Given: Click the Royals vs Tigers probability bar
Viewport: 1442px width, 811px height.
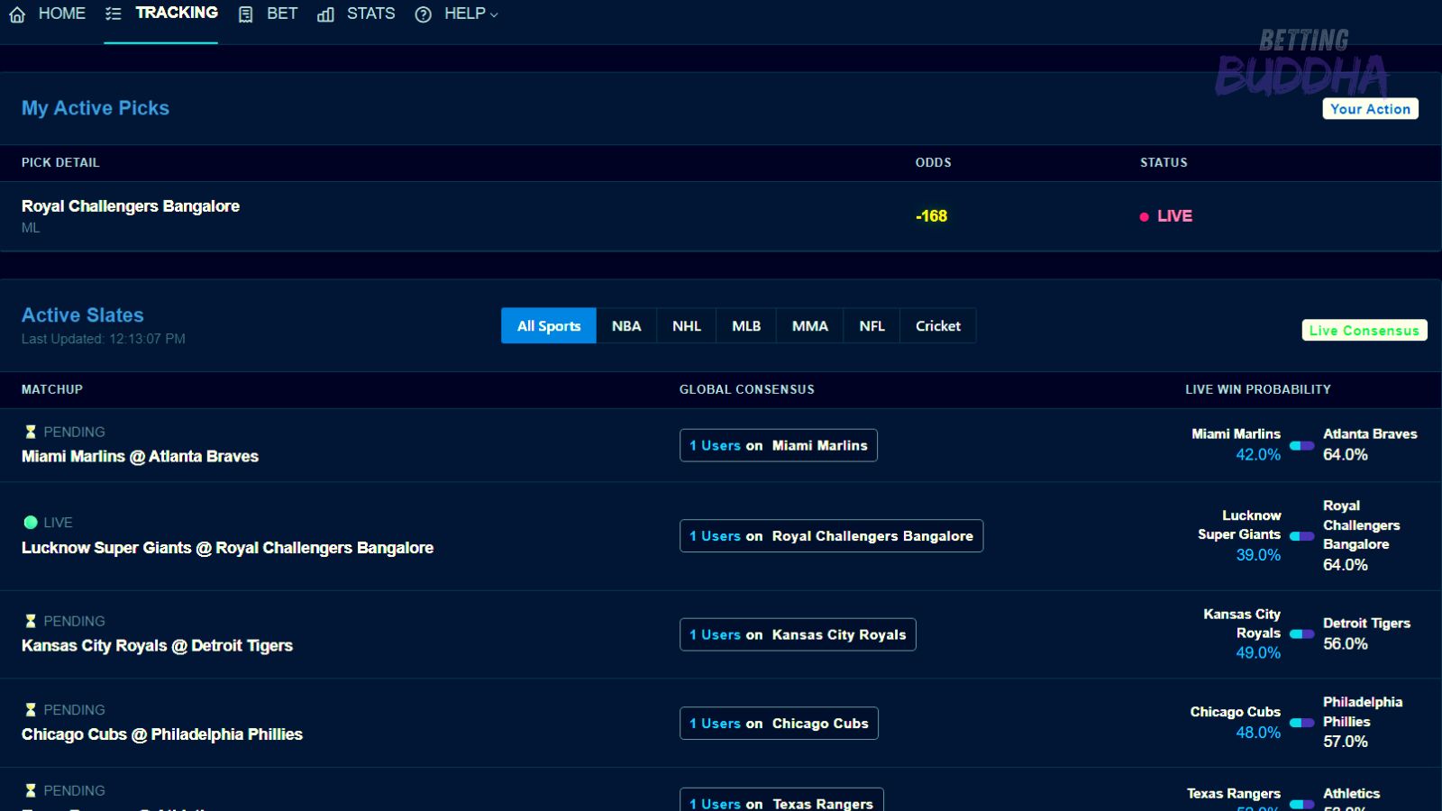Looking at the screenshot, I should pos(1302,634).
